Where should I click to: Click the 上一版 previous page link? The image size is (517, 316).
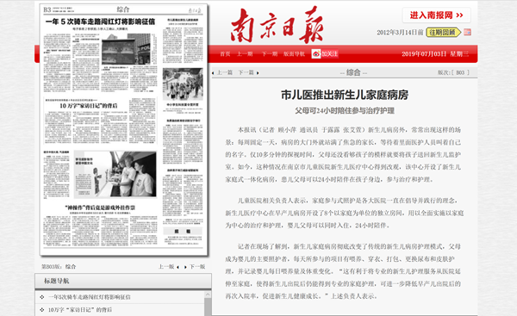tap(166, 267)
